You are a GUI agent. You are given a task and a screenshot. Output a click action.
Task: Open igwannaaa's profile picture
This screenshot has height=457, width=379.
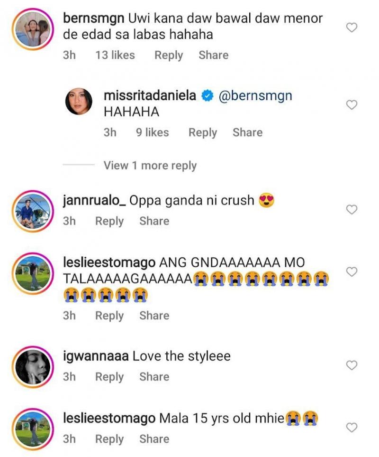pos(32,366)
